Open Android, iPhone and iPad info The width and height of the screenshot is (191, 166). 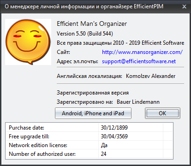coord(93,113)
